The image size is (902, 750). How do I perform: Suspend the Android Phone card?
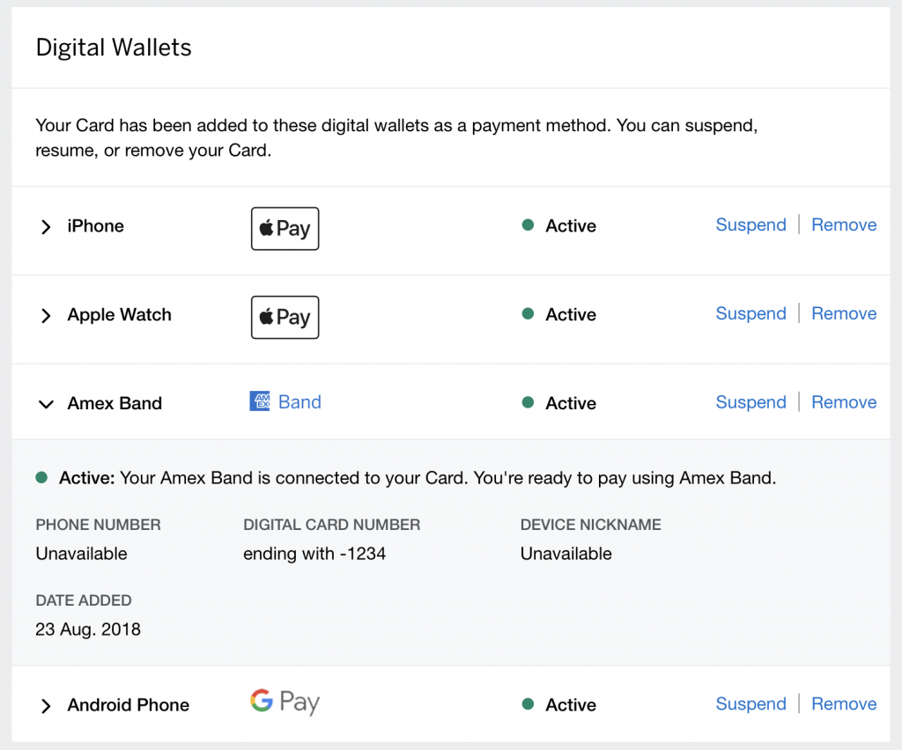[750, 704]
